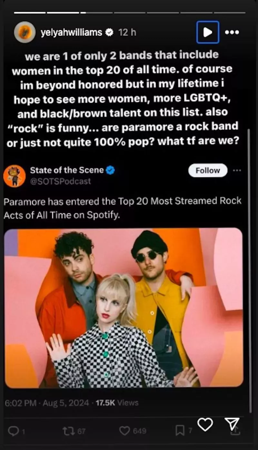The image size is (258, 450).
Task: Click the verified badge beside yelyahwilliams
Action: click(110, 33)
